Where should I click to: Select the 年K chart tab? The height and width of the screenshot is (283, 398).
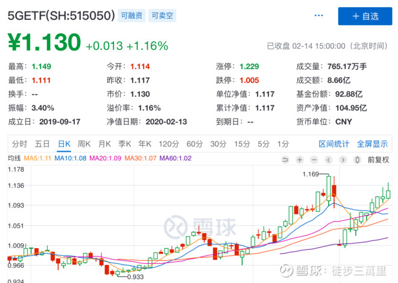click(x=145, y=144)
